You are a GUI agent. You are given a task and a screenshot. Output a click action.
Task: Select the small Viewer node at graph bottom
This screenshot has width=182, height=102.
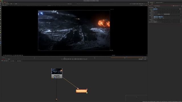[57, 99]
